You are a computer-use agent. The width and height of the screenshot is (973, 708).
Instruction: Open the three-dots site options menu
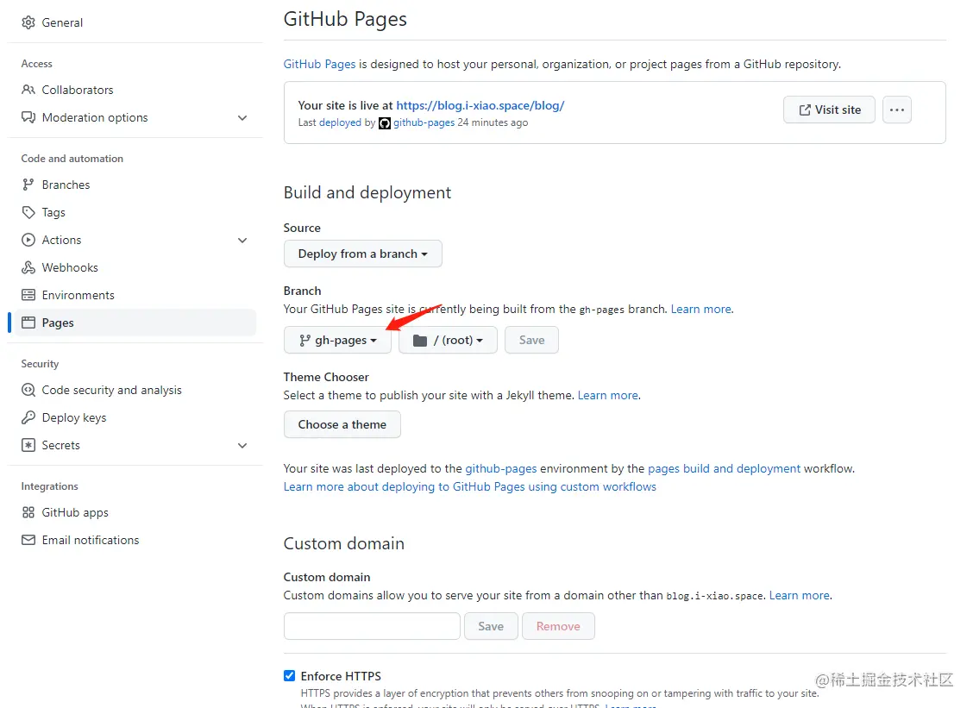(897, 110)
